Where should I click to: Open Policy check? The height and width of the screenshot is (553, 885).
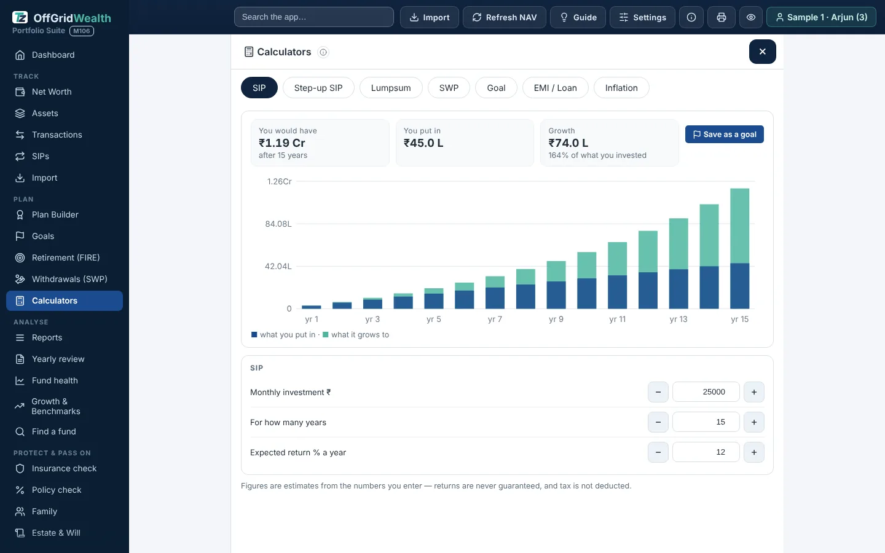tap(65, 490)
